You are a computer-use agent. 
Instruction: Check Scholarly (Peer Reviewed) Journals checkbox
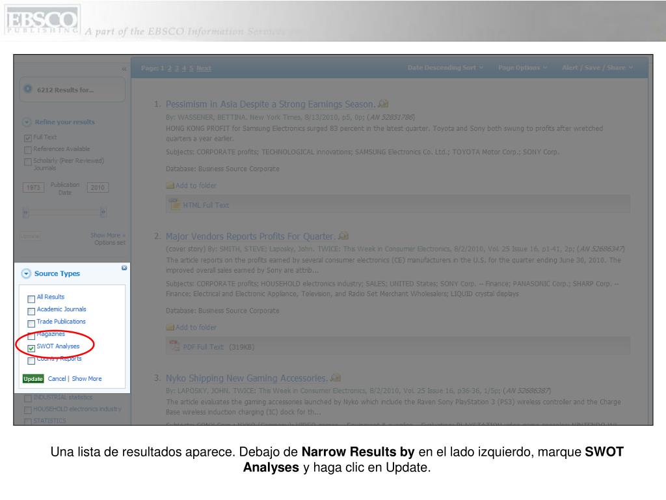27,161
